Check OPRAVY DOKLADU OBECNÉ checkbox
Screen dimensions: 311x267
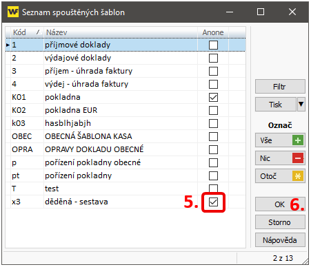point(213,149)
